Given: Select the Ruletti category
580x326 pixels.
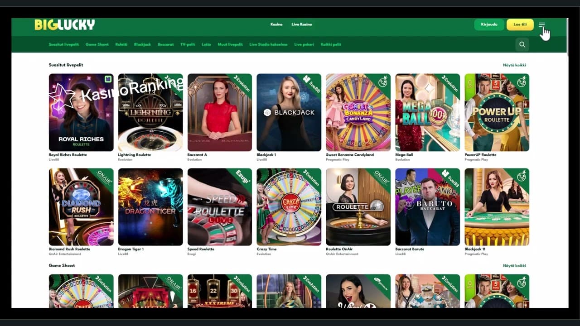Looking at the screenshot, I should [x=121, y=44].
